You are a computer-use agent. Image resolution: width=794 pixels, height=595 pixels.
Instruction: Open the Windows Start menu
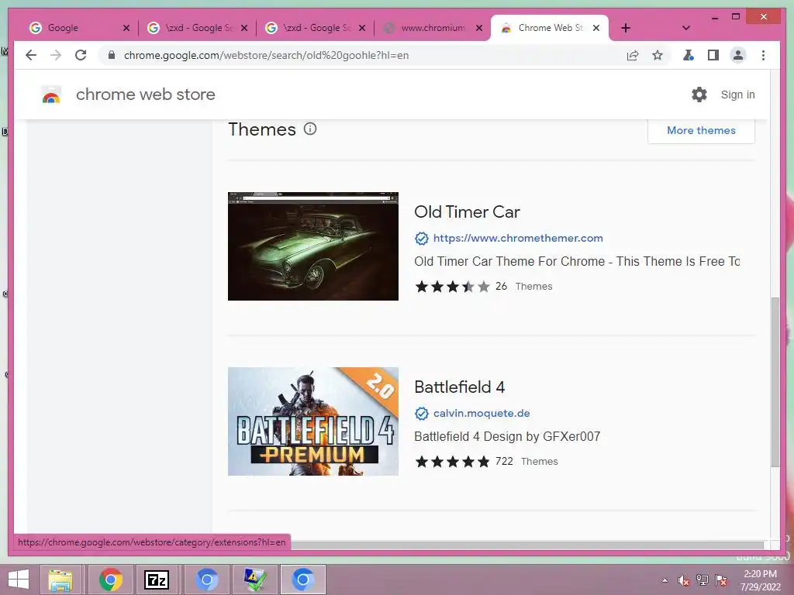[x=19, y=580]
